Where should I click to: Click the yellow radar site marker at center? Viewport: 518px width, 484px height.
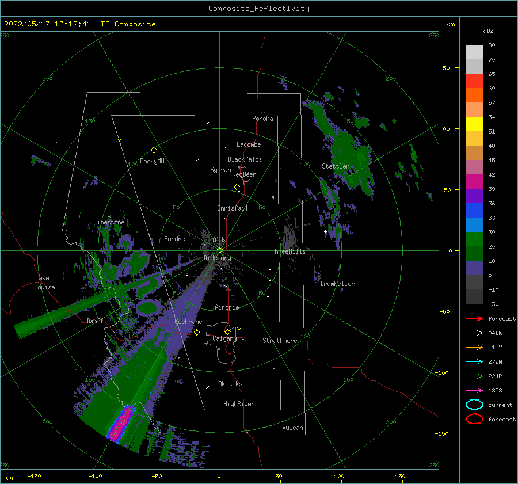point(220,250)
